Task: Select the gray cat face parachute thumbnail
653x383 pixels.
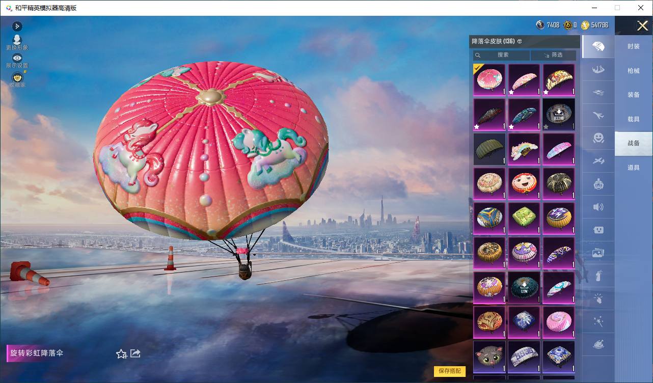Action: pos(489,357)
